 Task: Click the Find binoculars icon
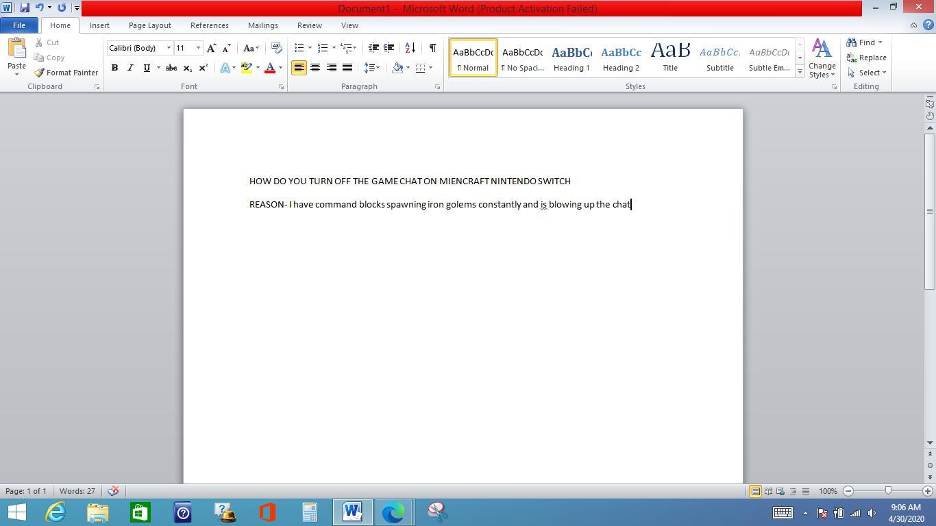852,42
